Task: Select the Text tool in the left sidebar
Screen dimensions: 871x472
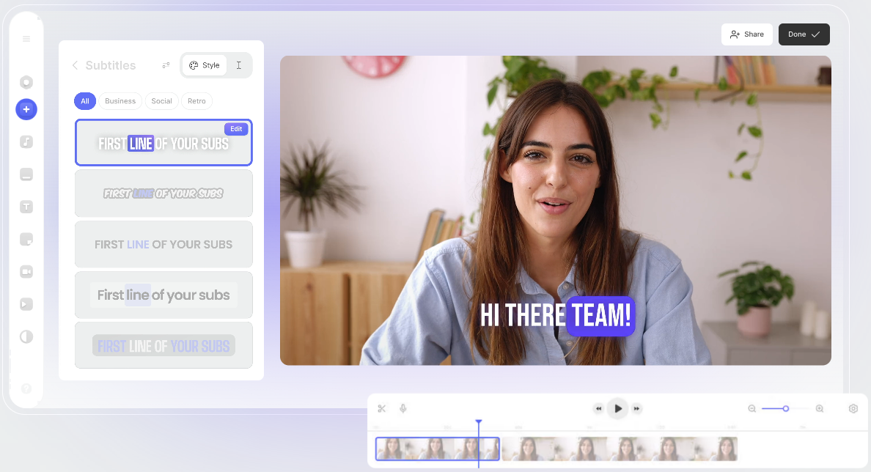Action: pyautogui.click(x=26, y=207)
